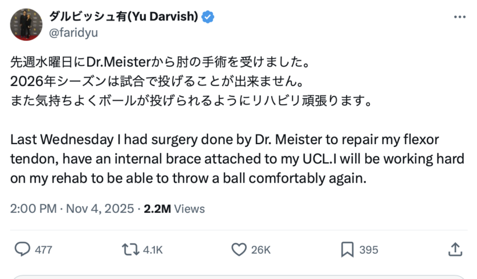Click the 477 replies count

pyautogui.click(x=44, y=250)
